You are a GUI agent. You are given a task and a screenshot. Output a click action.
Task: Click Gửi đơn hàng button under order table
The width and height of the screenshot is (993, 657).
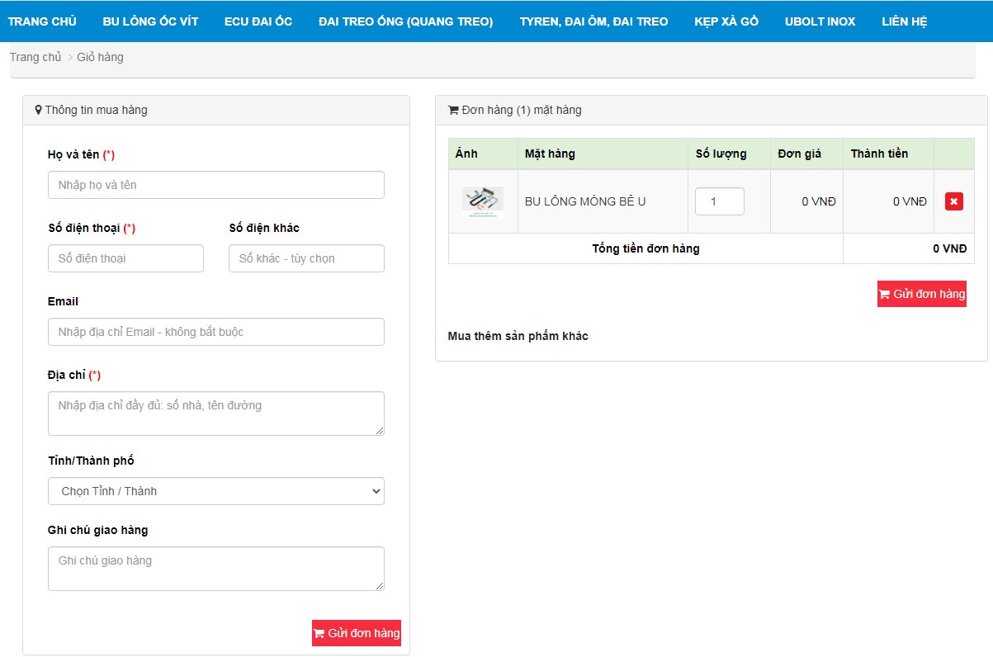click(921, 294)
